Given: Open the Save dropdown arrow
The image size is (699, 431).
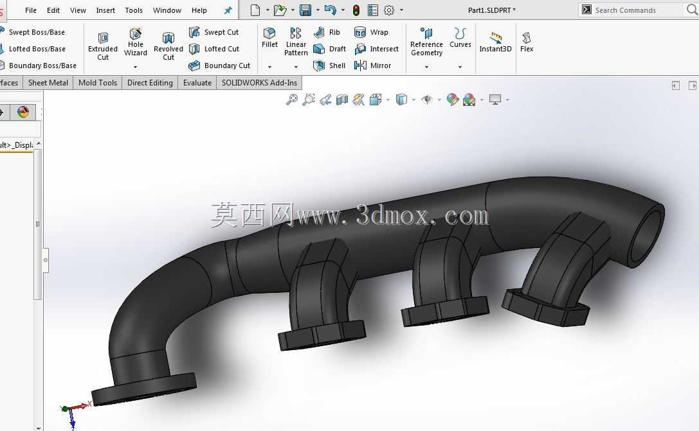Looking at the screenshot, I should tap(318, 10).
